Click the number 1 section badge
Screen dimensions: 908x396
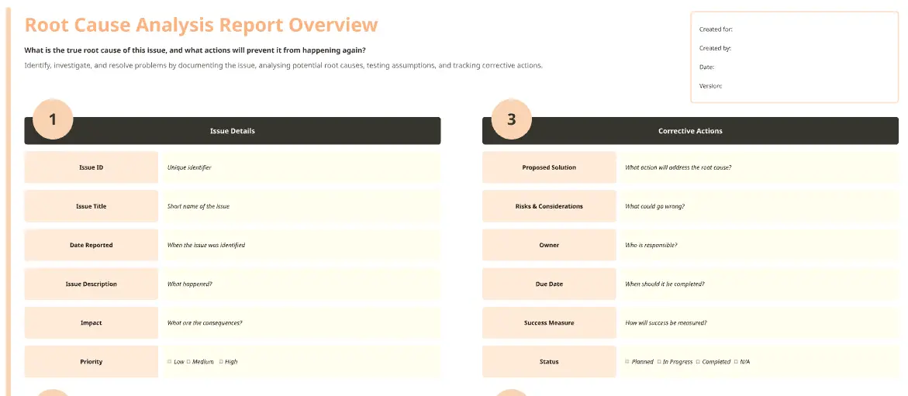coord(53,119)
